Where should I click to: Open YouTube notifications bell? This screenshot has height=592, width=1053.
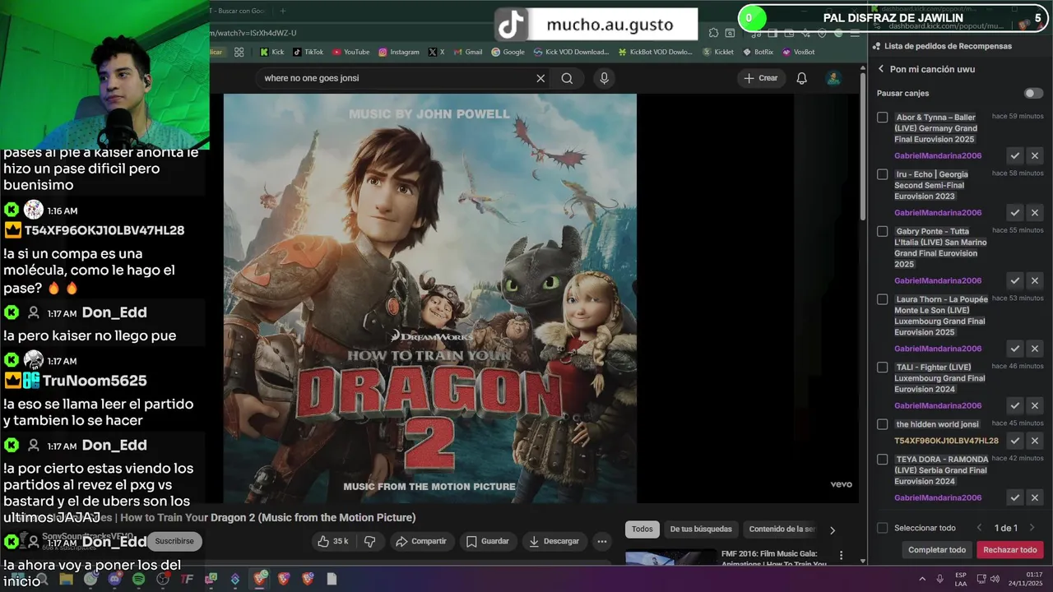801,78
